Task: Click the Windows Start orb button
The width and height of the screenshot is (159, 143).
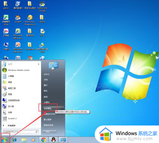Action: coord(5,139)
